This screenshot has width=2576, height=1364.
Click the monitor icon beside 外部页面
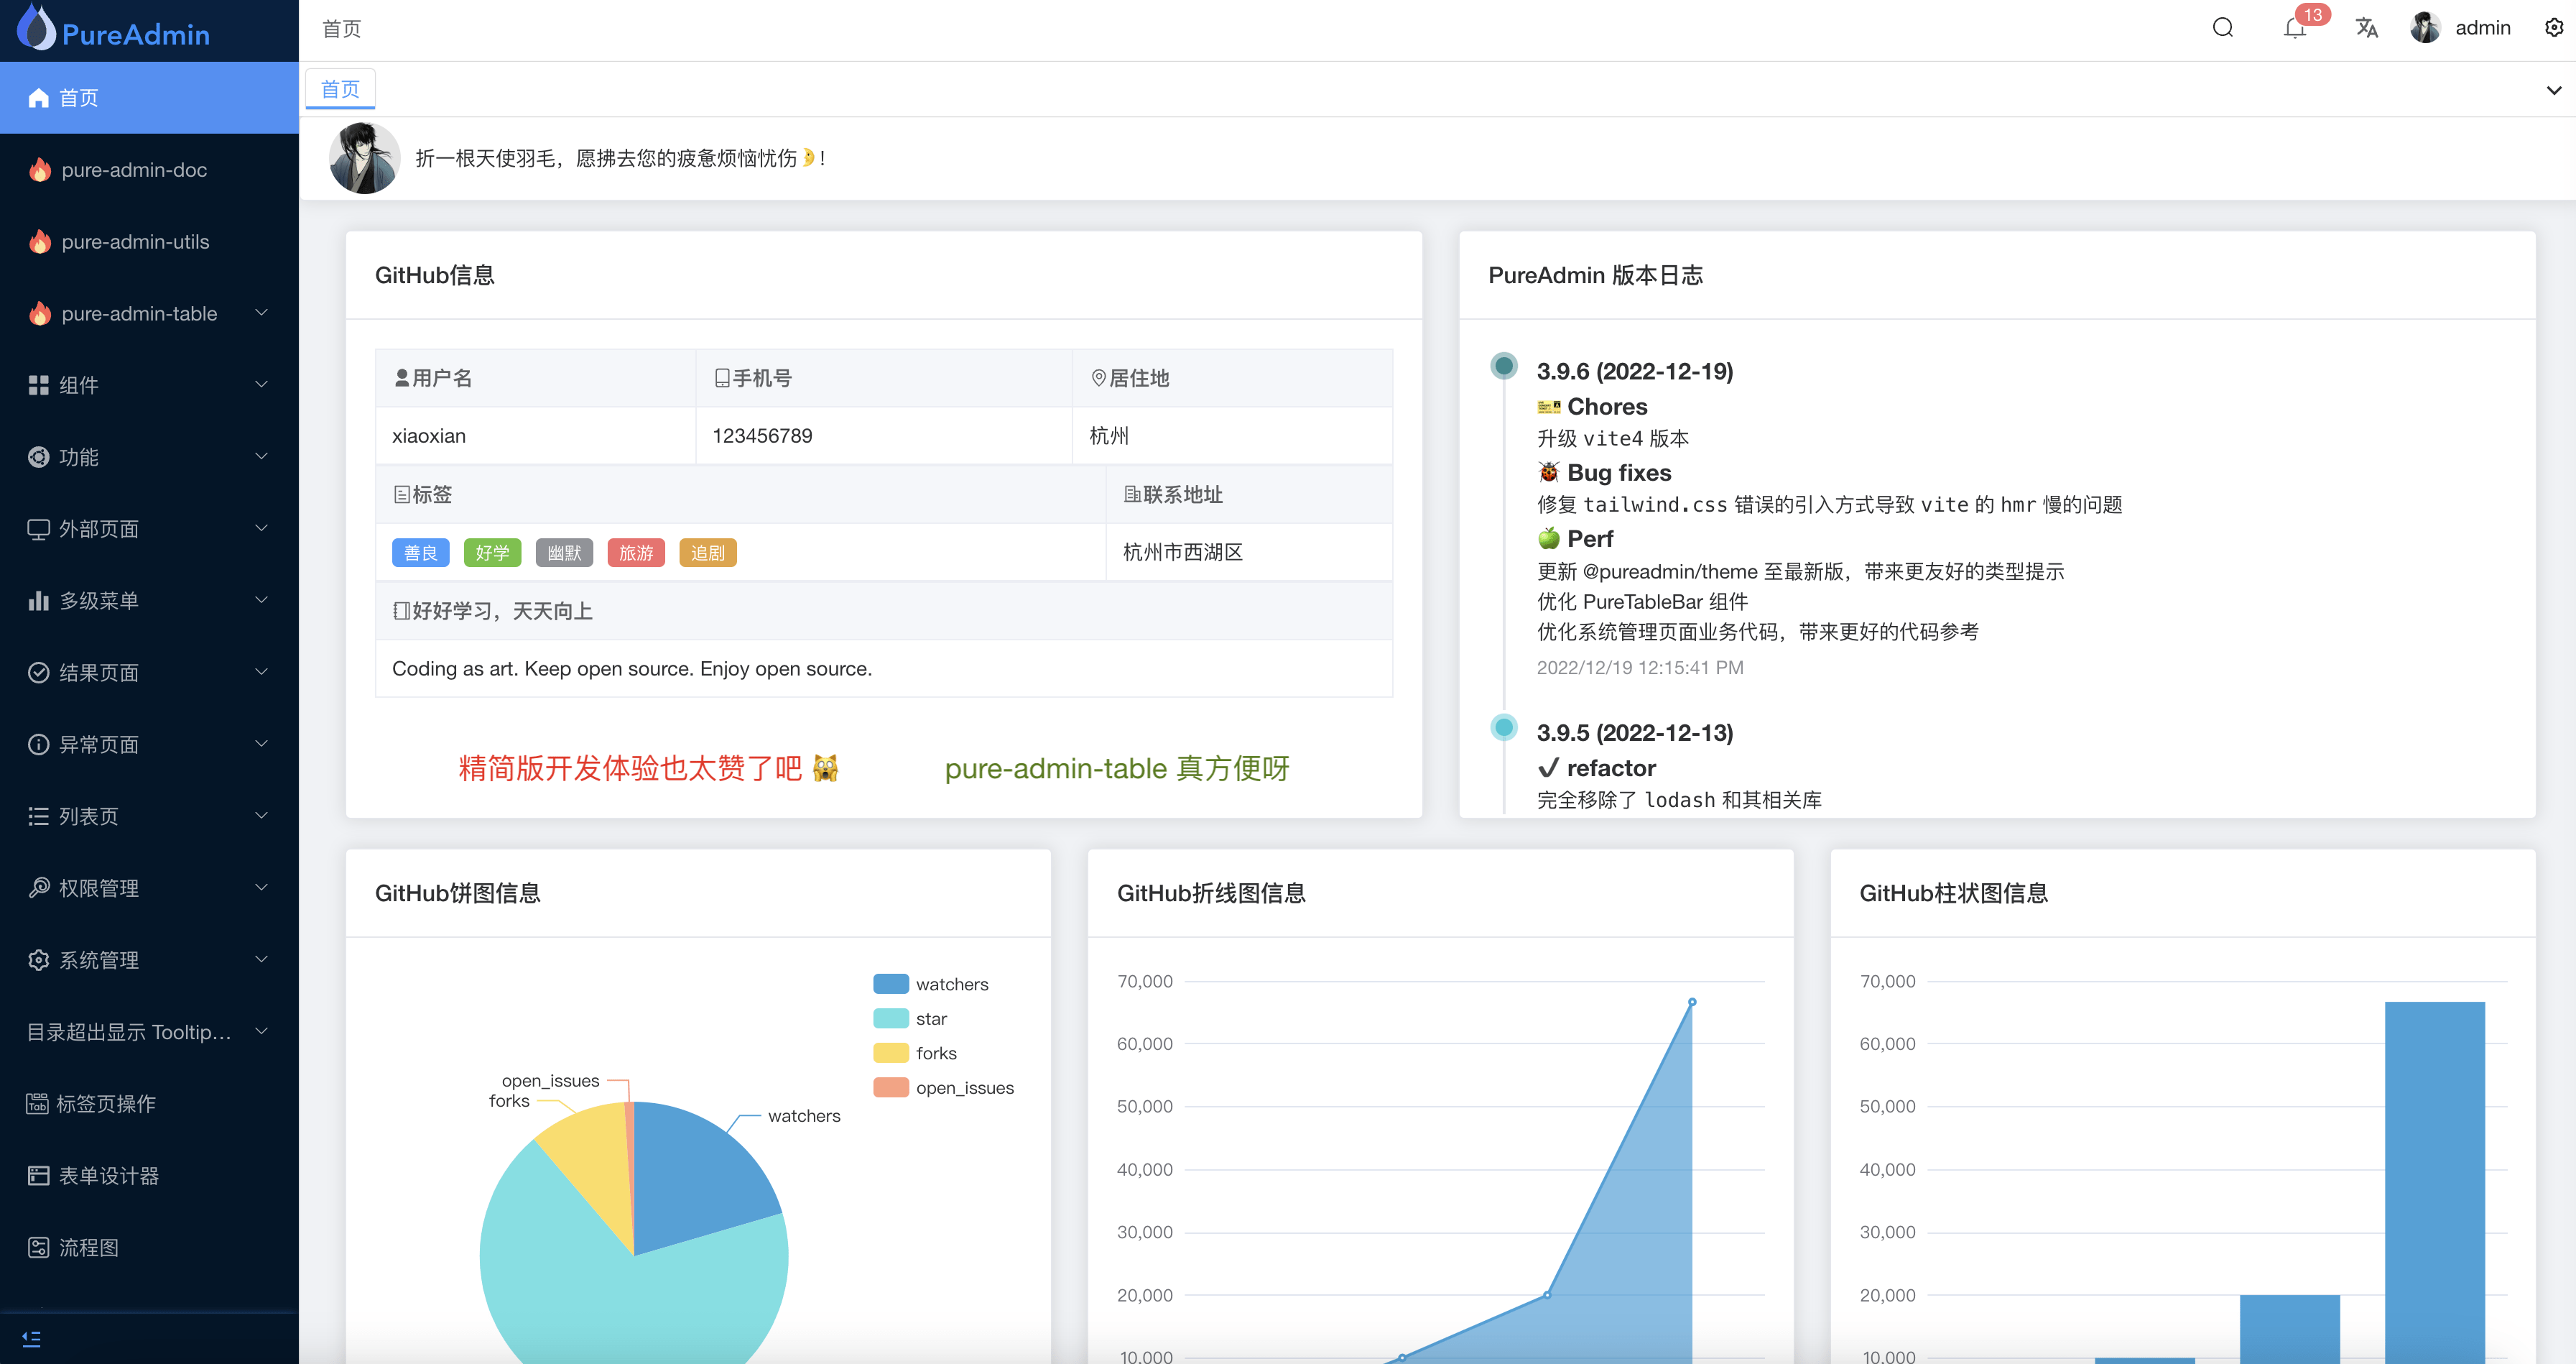click(x=38, y=530)
